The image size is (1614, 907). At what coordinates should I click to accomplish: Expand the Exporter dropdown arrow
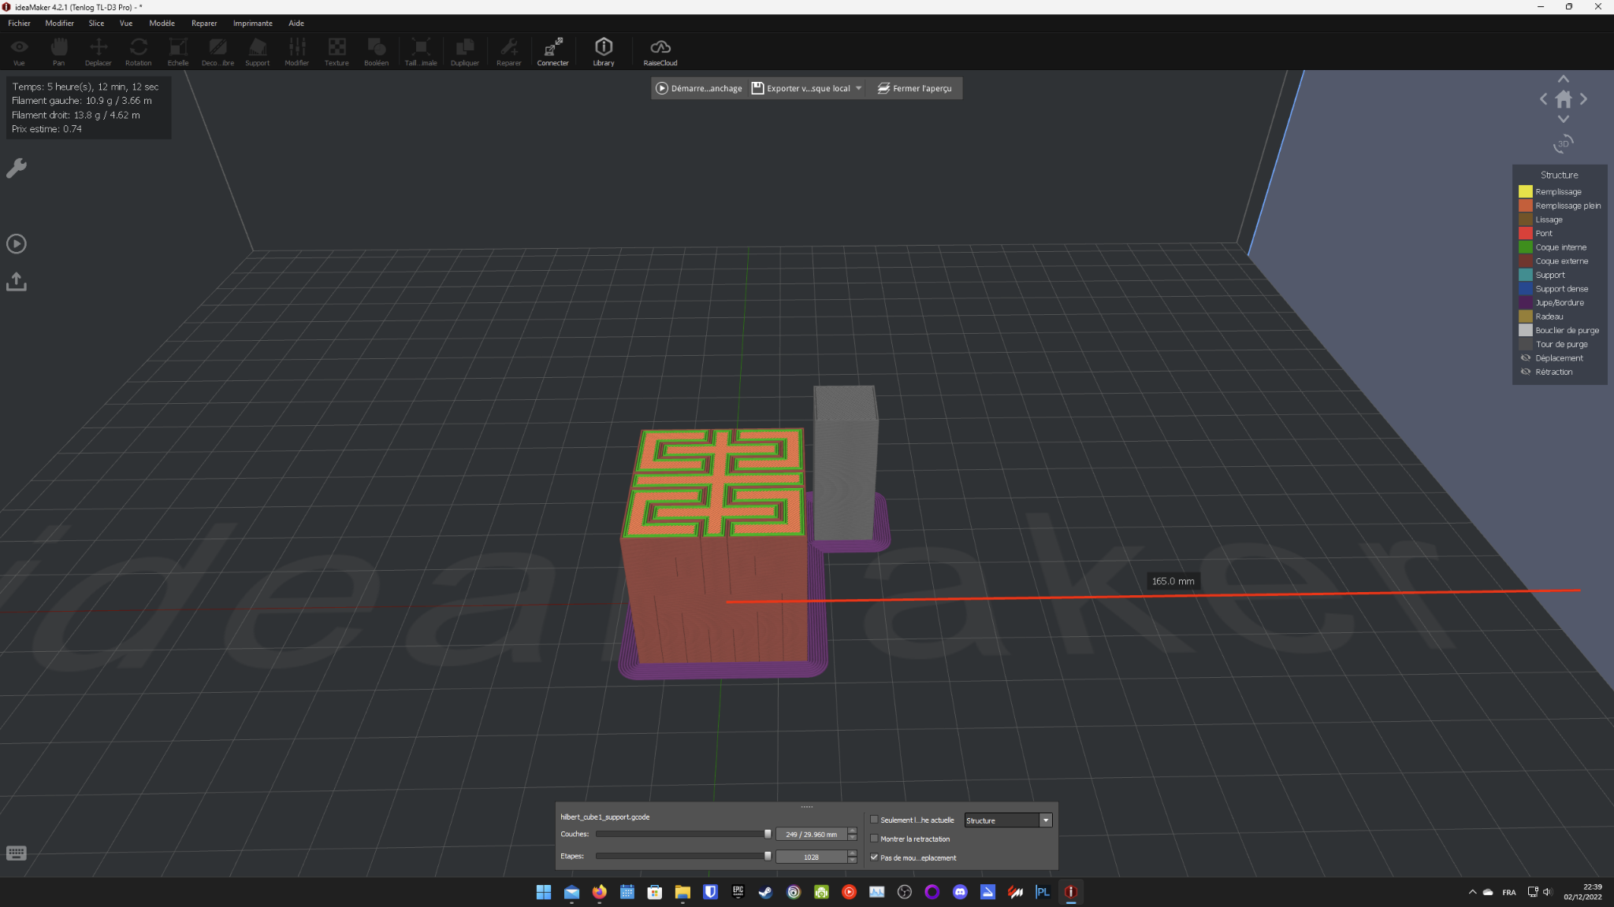pyautogui.click(x=859, y=88)
